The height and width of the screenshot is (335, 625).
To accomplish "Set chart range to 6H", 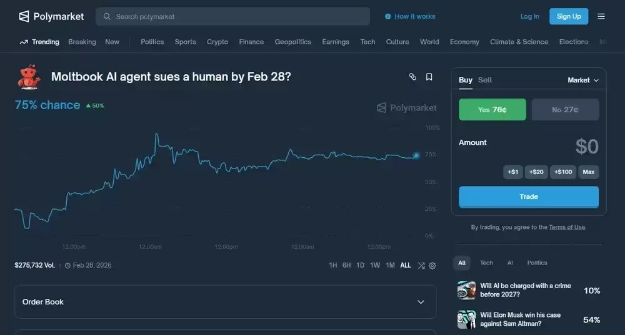I will coord(346,265).
